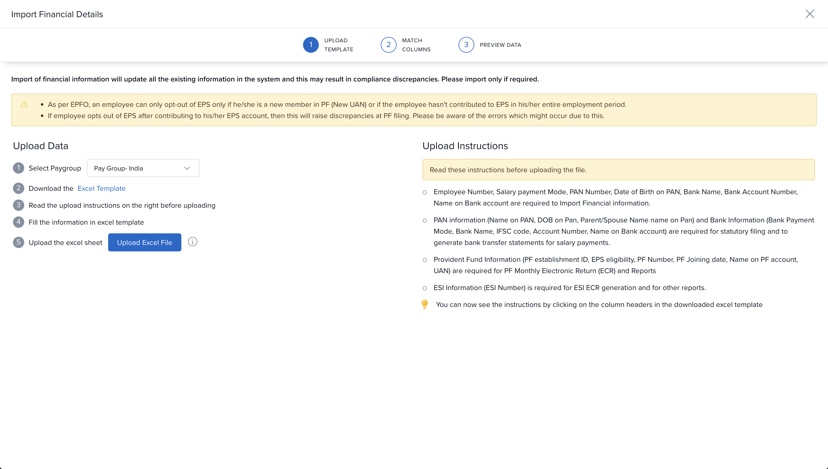Click the chevron arrow in Pay Group- India
Screen dimensions: 828x469
click(187, 168)
